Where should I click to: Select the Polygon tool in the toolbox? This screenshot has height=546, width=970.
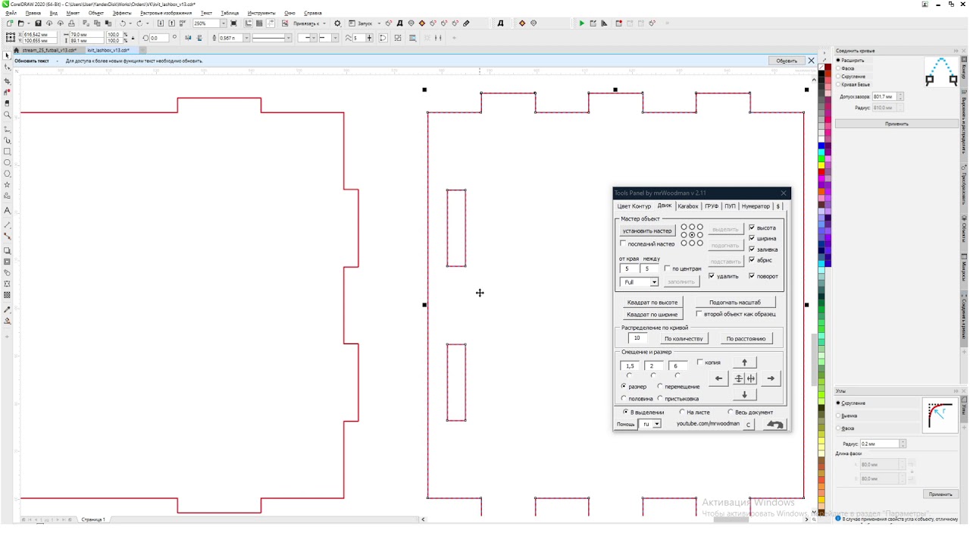pos(8,174)
